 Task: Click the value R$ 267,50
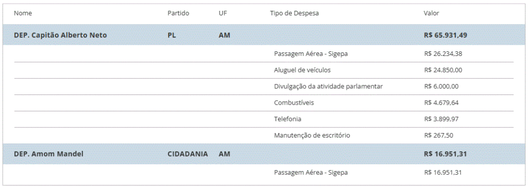pyautogui.click(x=438, y=136)
